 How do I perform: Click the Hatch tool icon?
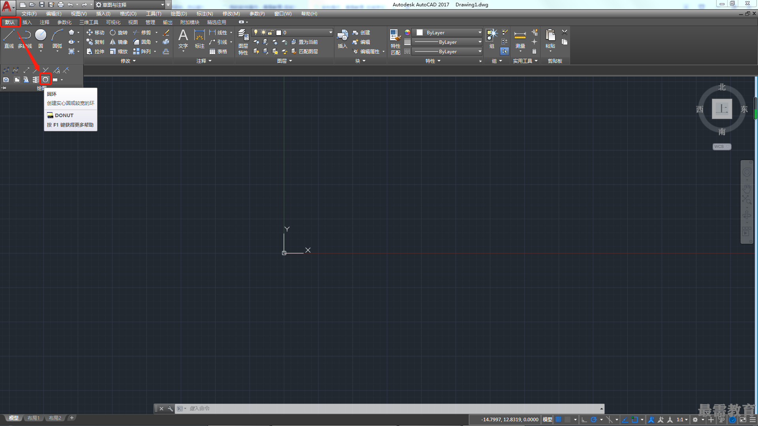click(71, 51)
